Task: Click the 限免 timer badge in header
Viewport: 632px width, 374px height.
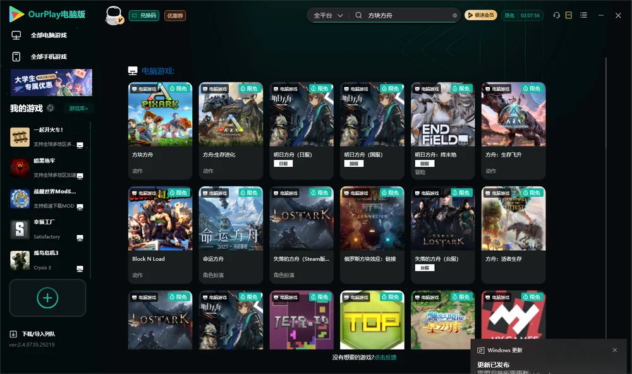Action: pos(523,15)
